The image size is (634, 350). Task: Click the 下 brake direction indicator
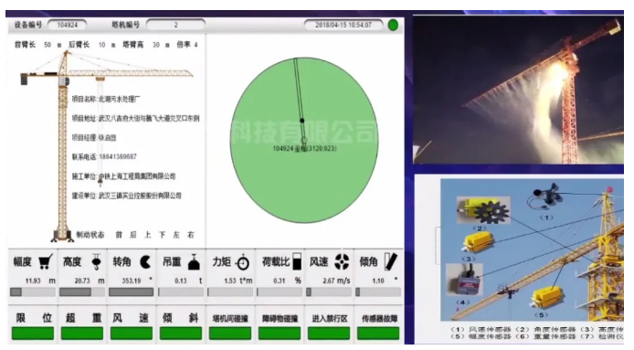point(162,235)
